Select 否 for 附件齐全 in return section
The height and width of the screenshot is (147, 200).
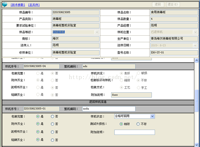(x=53, y=124)
